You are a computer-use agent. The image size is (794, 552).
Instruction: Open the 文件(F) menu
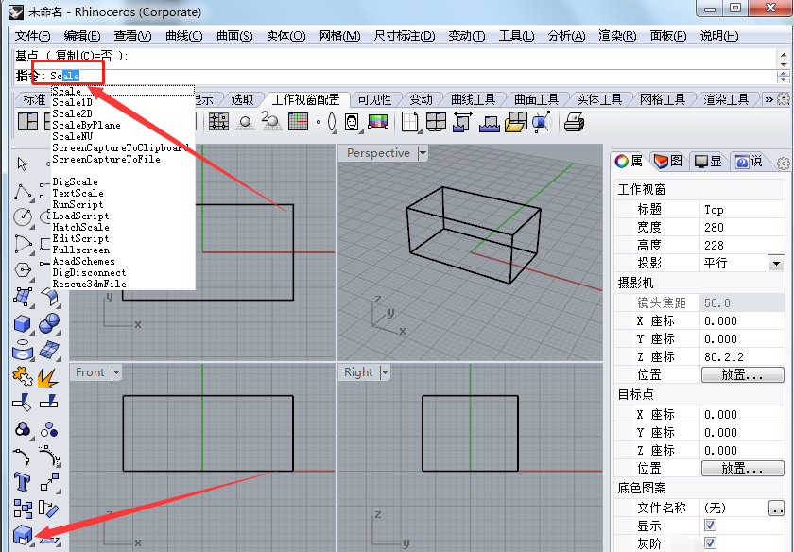[x=32, y=36]
